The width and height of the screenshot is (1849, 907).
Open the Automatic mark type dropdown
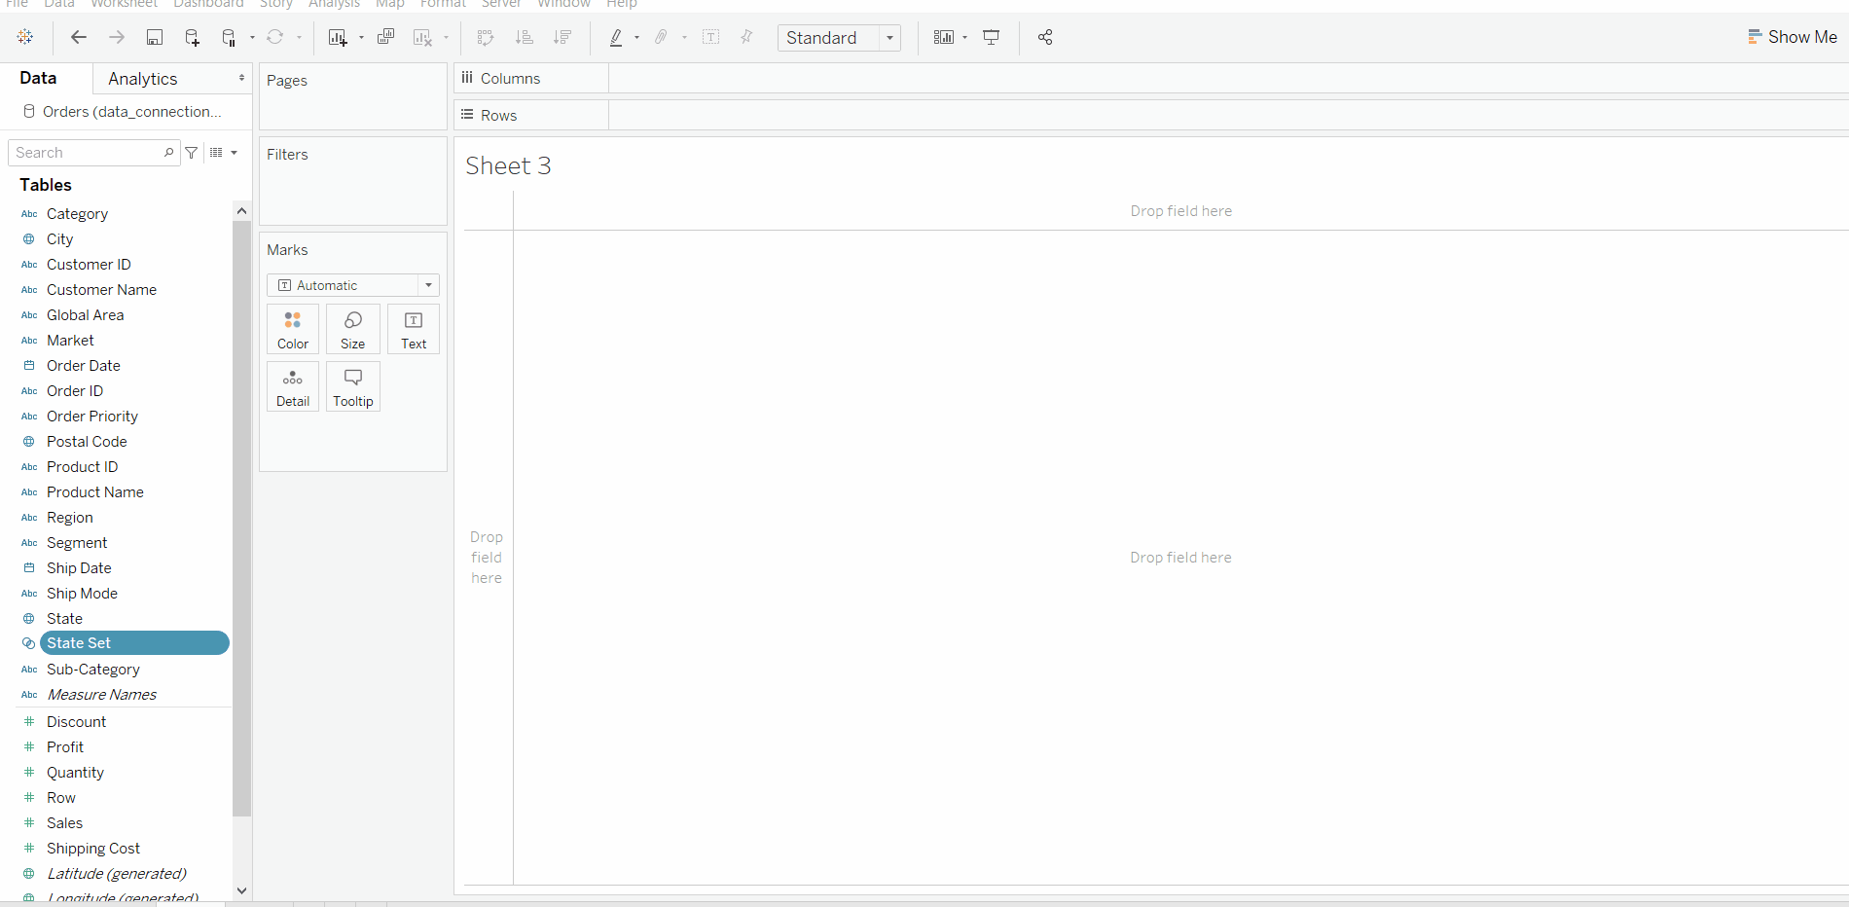click(x=353, y=285)
